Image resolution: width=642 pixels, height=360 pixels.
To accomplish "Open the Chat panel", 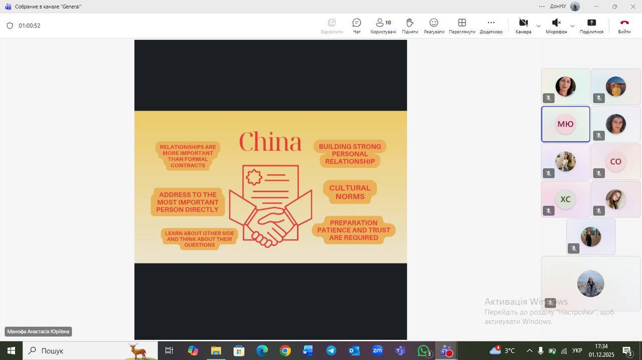I will point(357,26).
